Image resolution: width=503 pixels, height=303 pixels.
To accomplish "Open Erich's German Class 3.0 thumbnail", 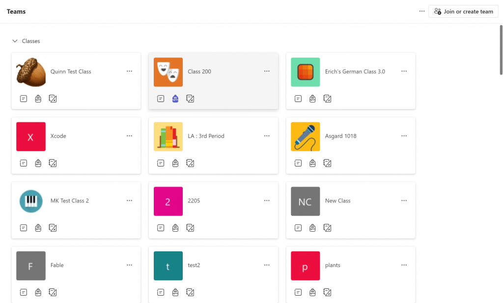I will pos(306,72).
